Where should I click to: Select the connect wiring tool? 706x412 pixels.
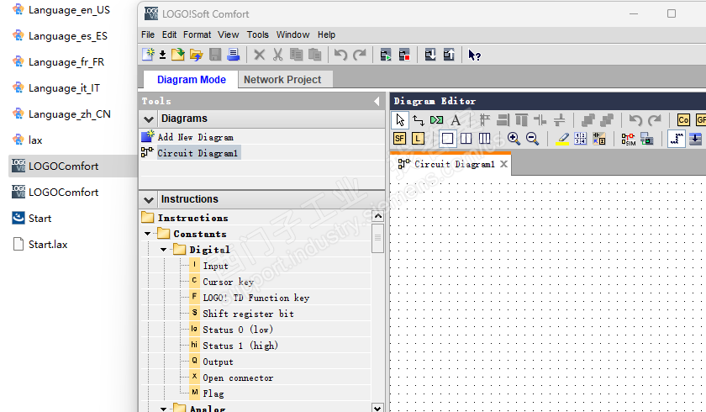[419, 120]
